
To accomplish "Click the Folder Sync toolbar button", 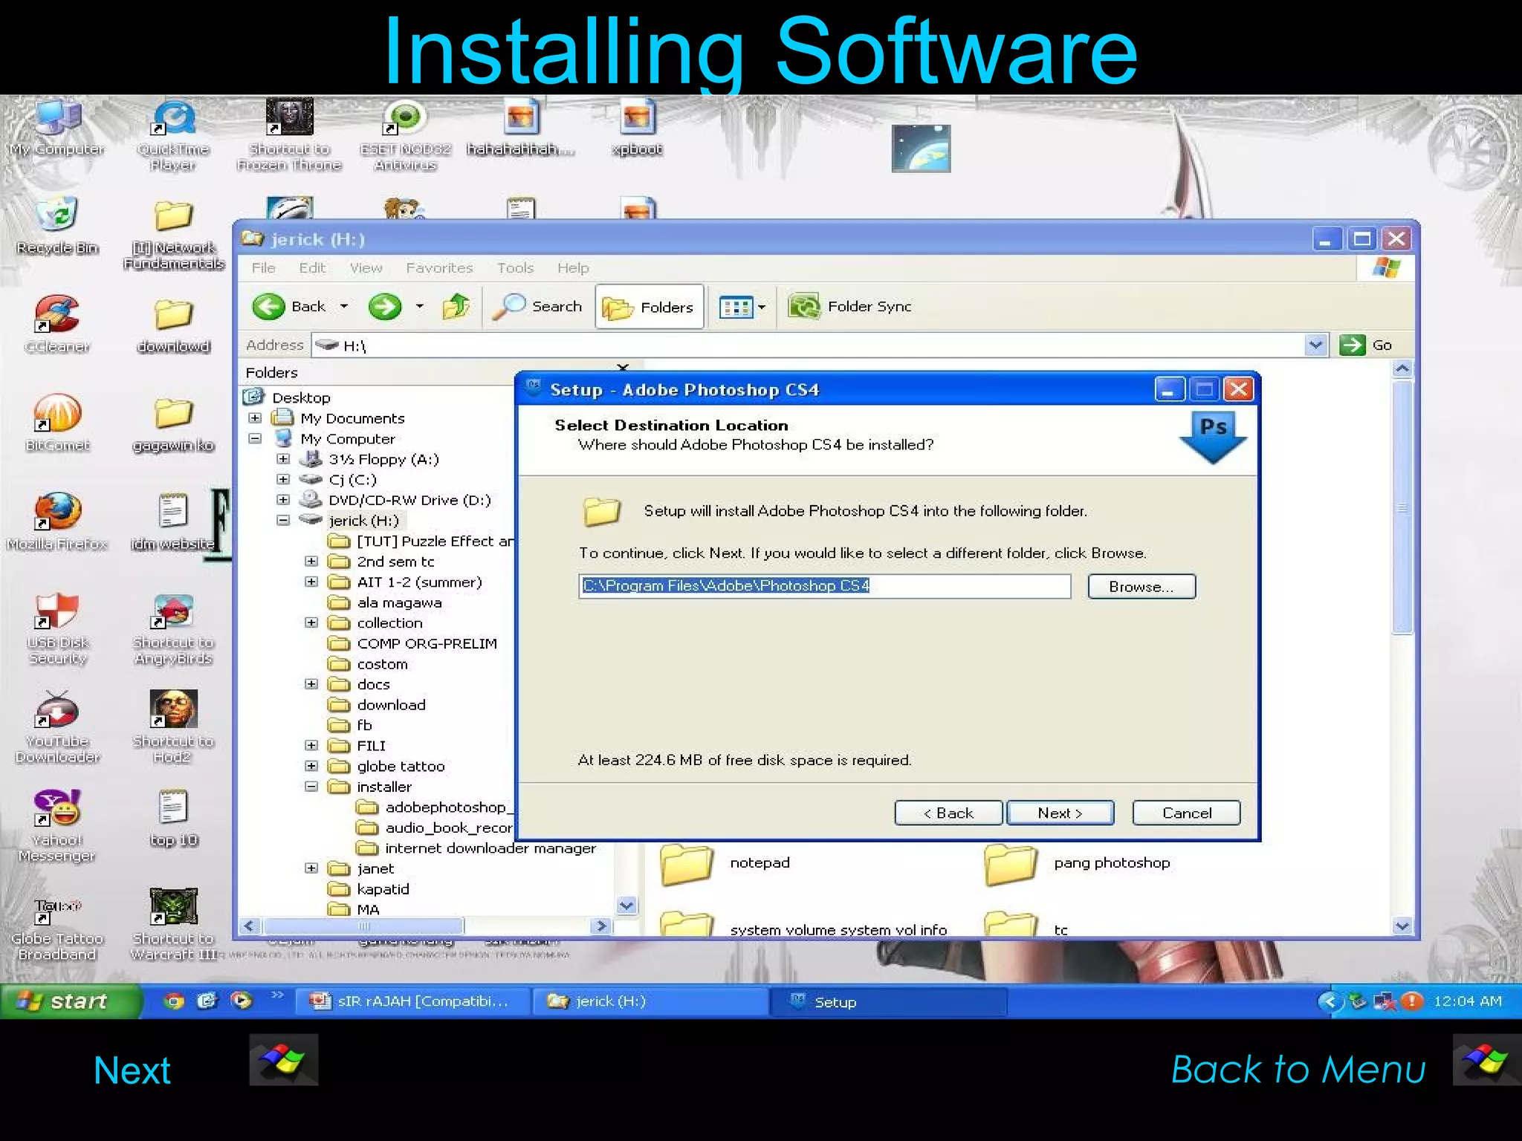I will [849, 306].
